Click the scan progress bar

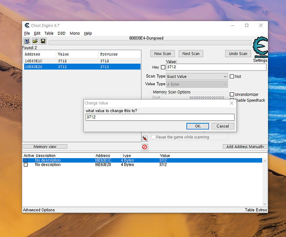coord(150,42)
